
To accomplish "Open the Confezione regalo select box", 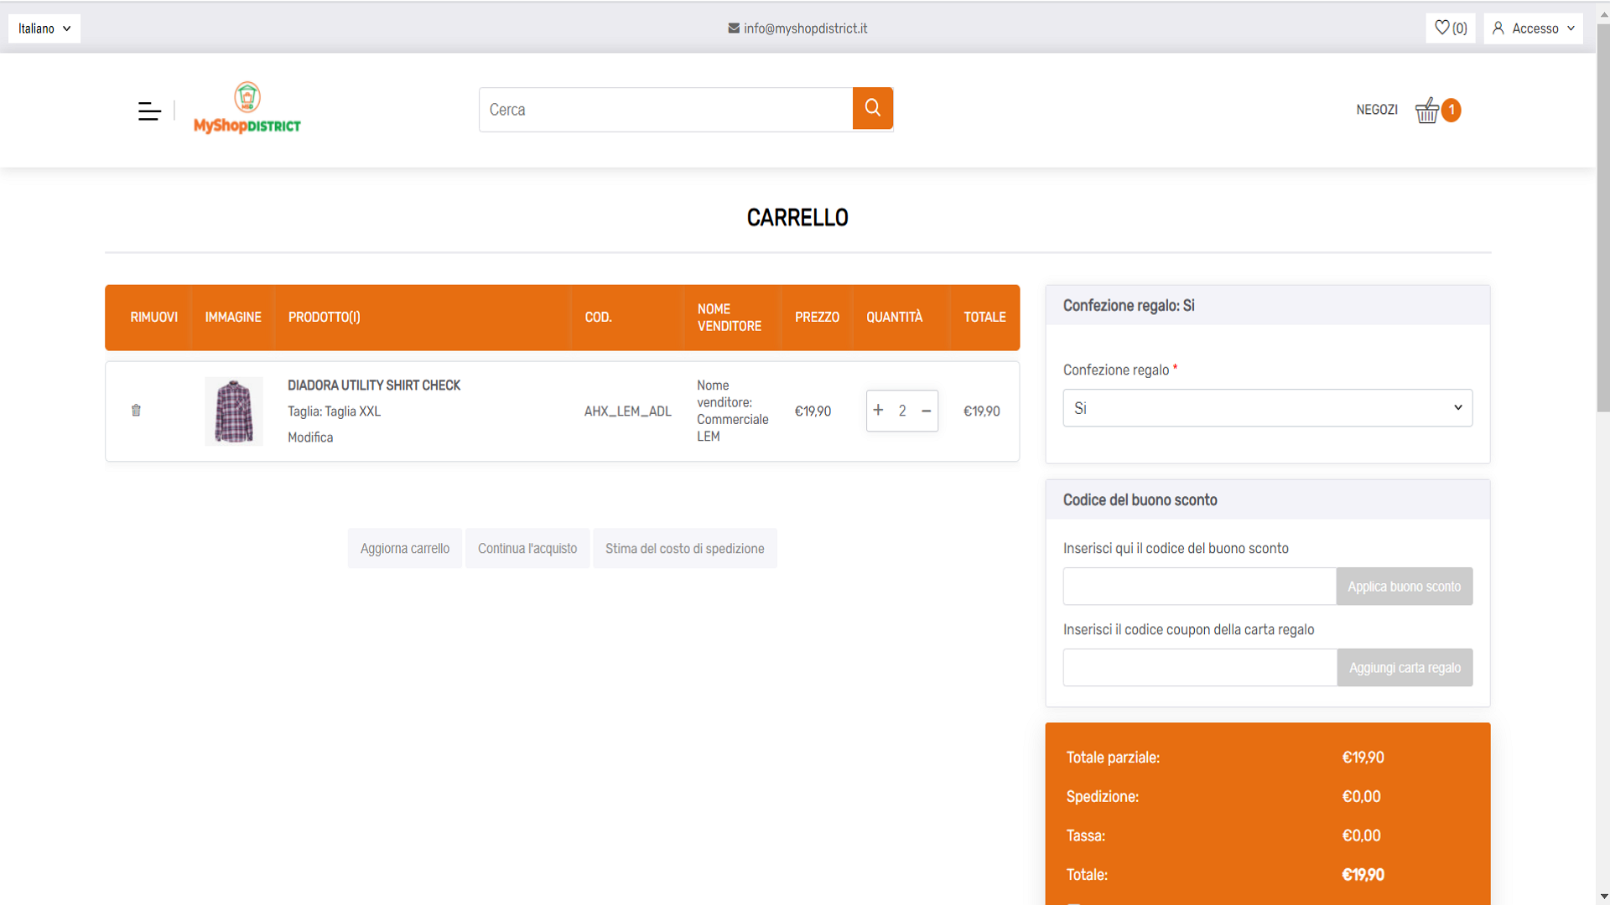I will coord(1267,408).
